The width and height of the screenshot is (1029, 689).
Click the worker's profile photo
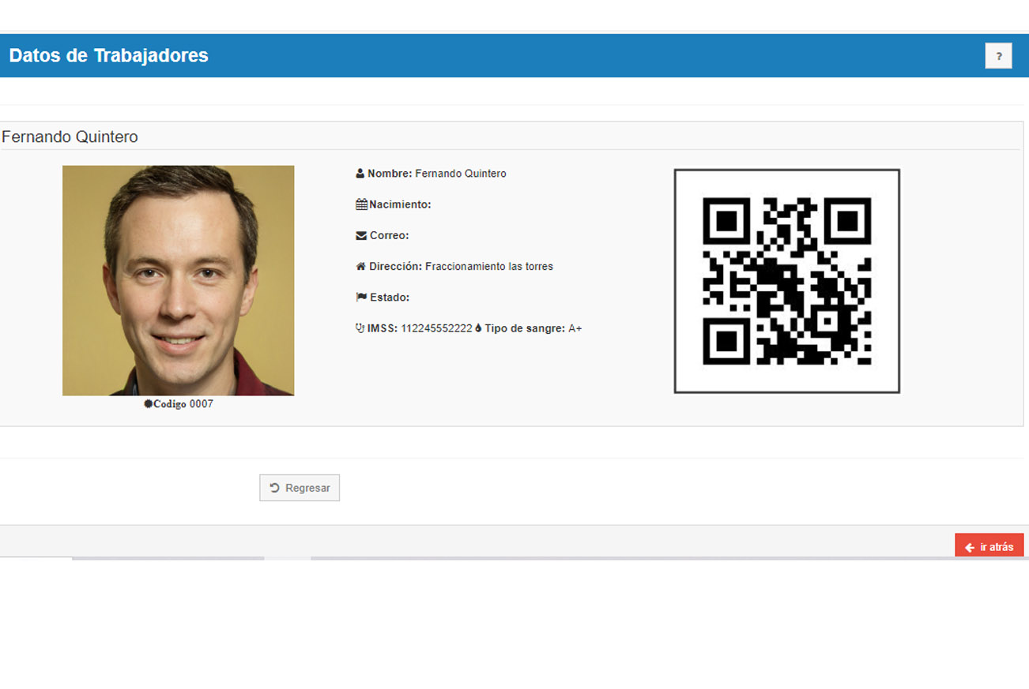tap(178, 280)
